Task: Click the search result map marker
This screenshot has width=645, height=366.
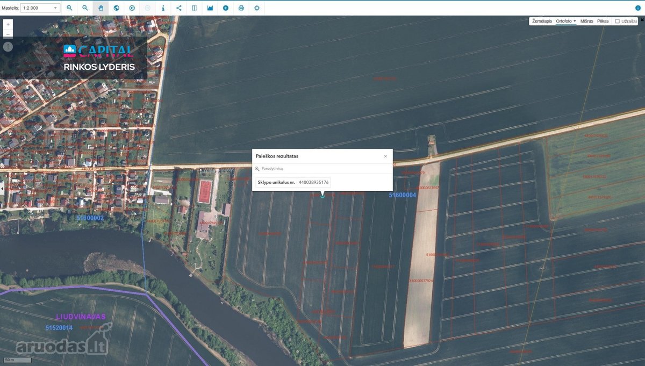Action: click(322, 196)
